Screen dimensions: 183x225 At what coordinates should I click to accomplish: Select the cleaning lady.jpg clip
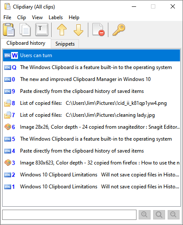91,115
